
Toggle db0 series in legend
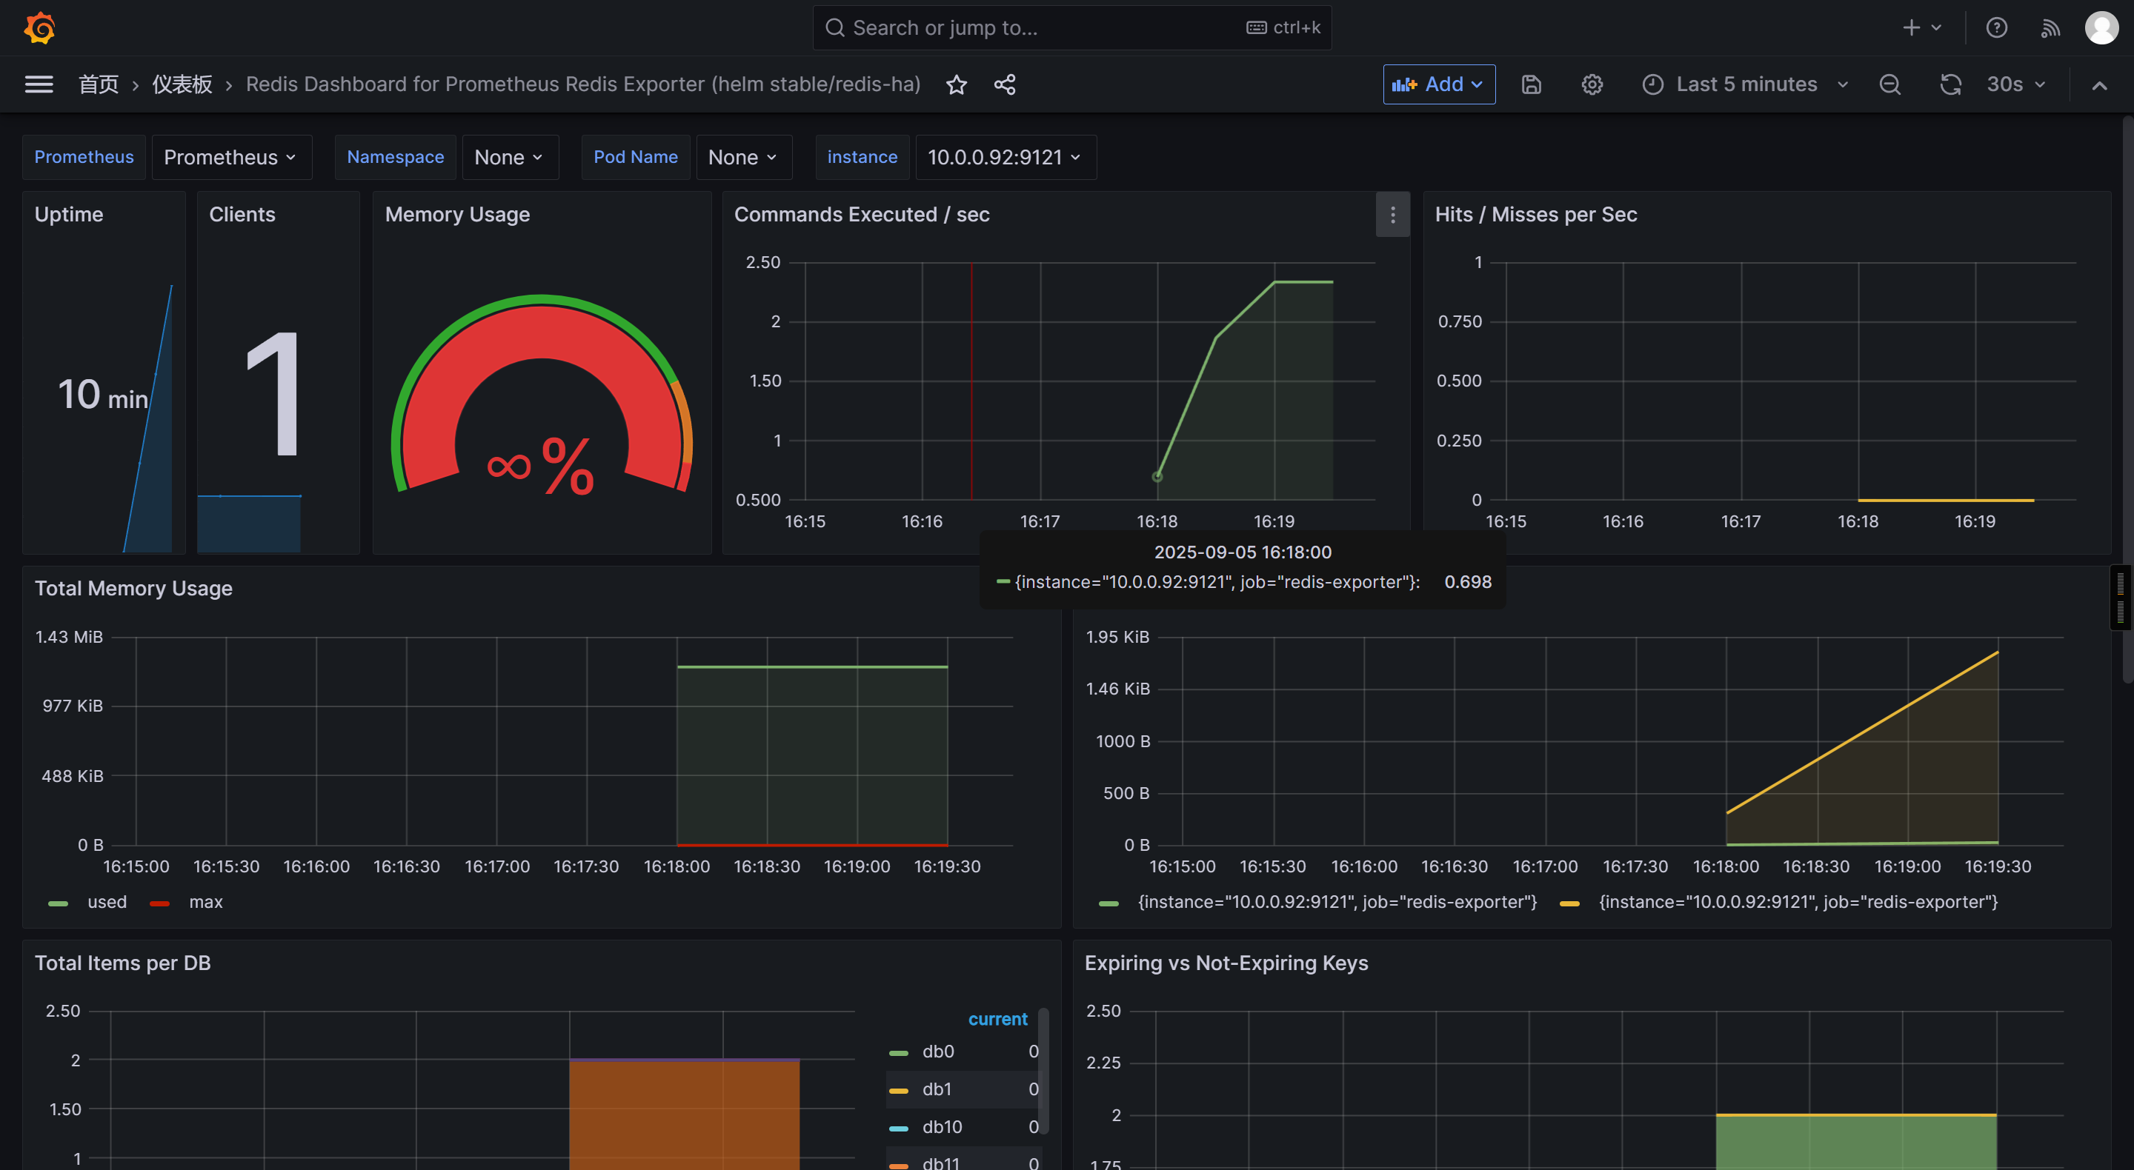[x=938, y=1051]
